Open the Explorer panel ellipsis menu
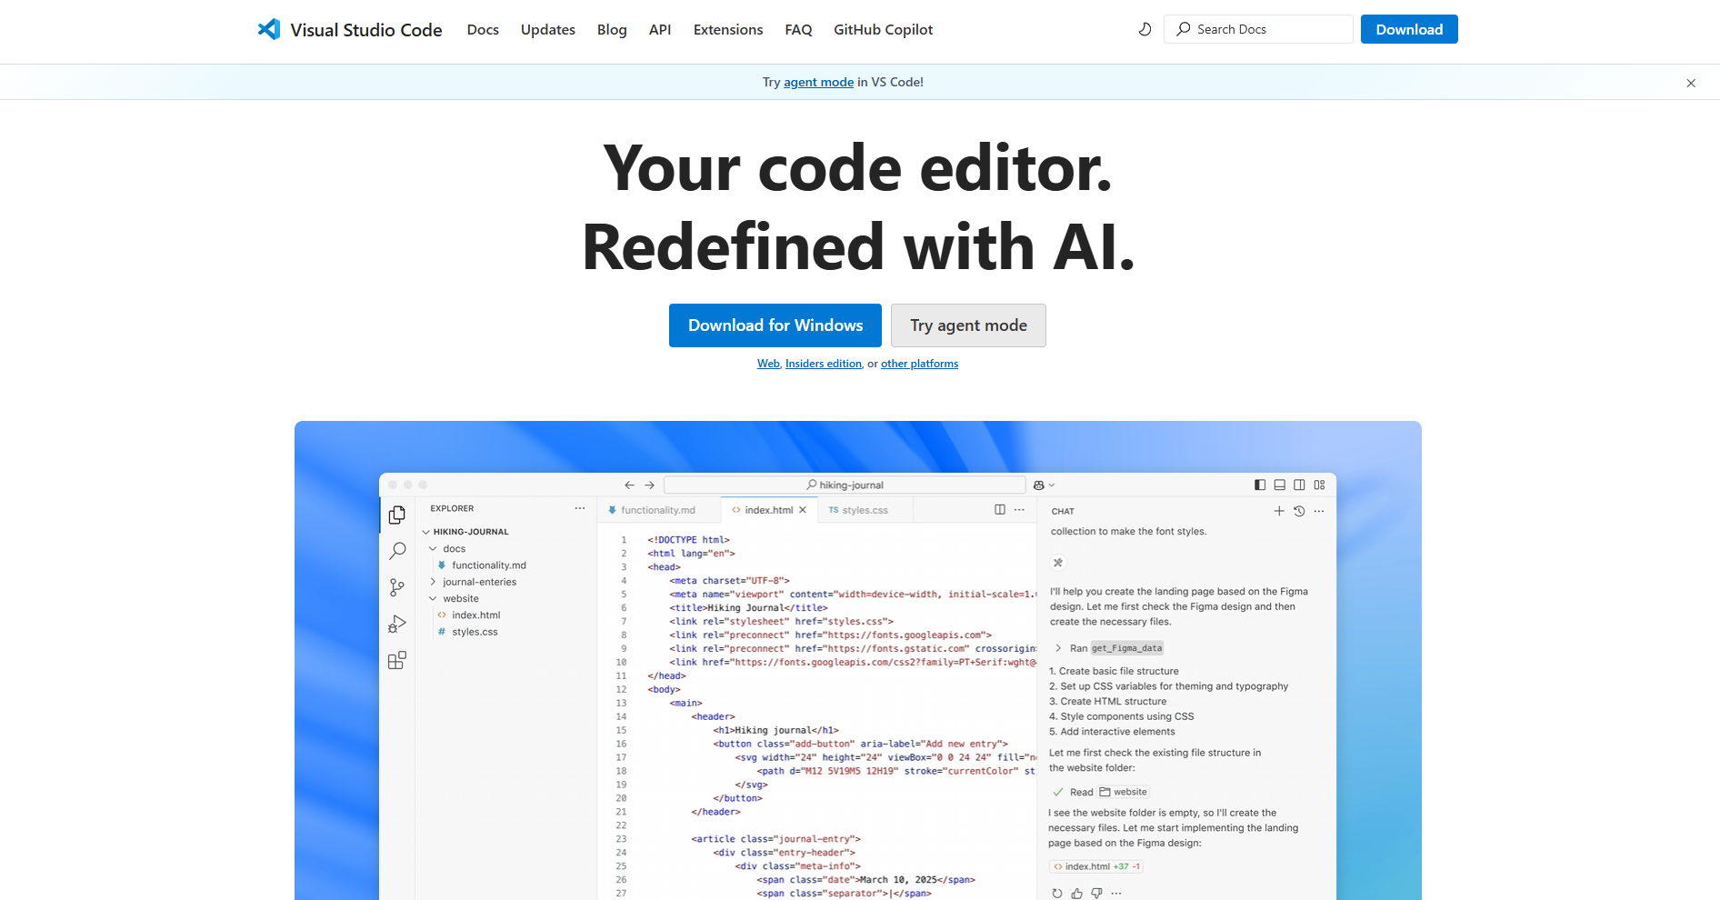 click(580, 508)
